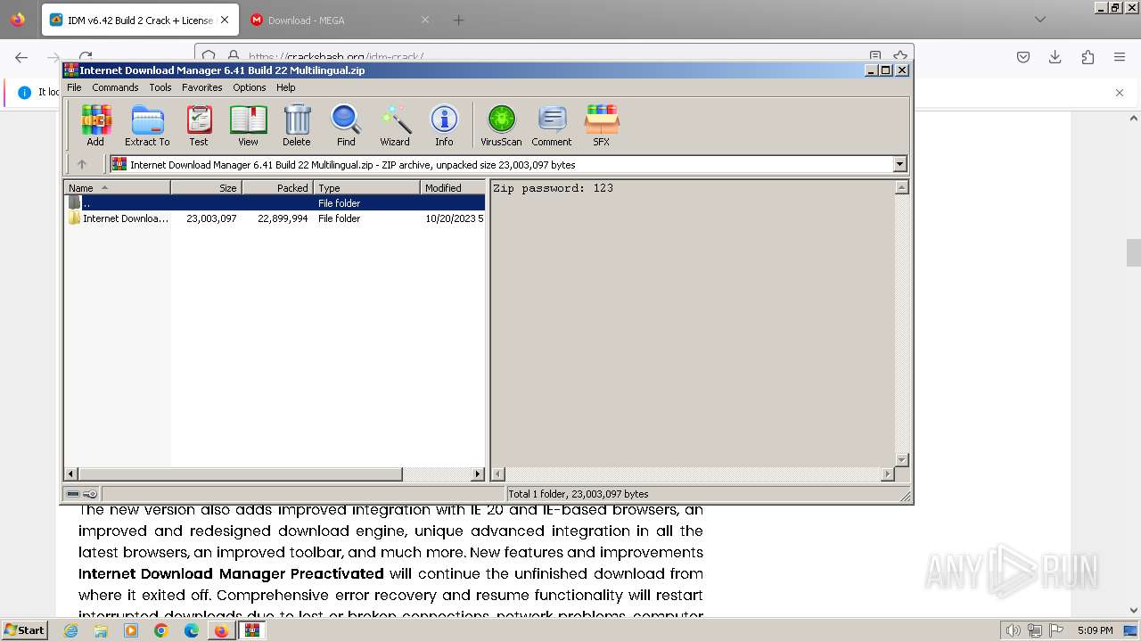
Task: Click the Test archive icon
Action: point(198,125)
